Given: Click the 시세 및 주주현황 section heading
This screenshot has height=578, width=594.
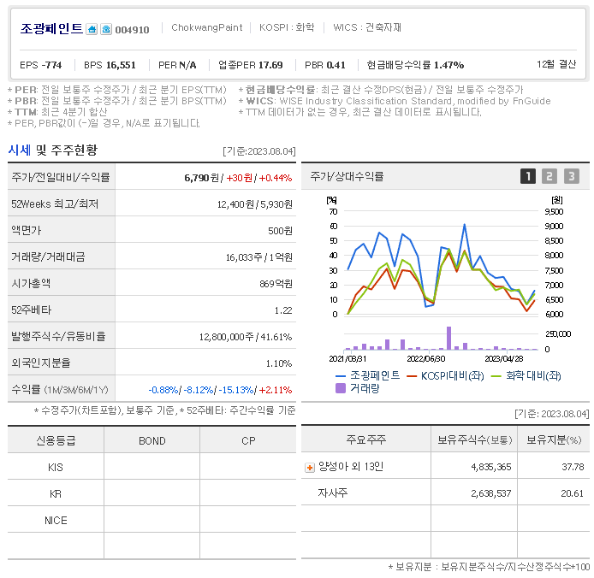Looking at the screenshot, I should tap(53, 150).
